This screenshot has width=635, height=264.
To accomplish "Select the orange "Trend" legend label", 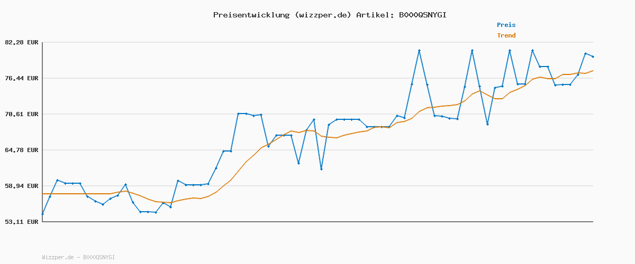I will pyautogui.click(x=506, y=35).
